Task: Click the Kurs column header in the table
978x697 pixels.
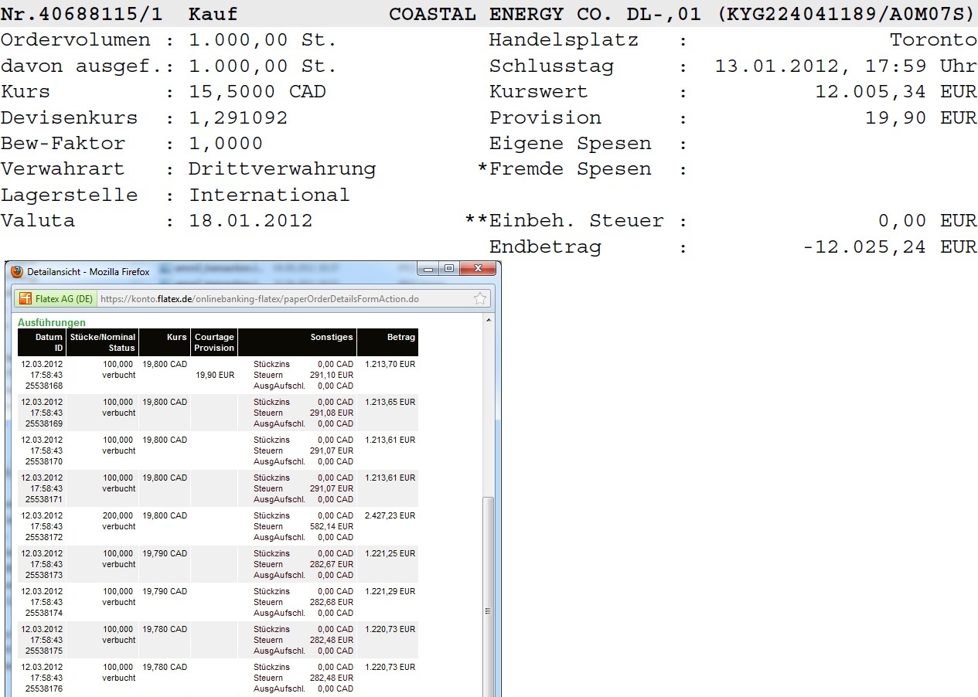Action: click(x=165, y=342)
